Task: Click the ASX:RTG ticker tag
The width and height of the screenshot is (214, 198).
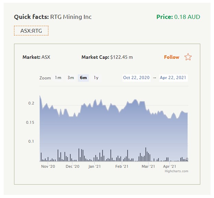Action: 31,31
